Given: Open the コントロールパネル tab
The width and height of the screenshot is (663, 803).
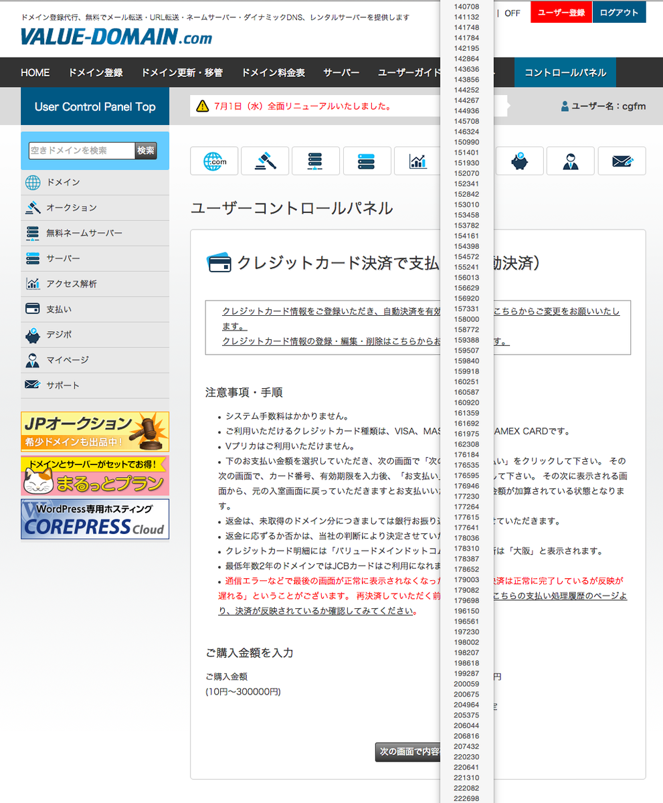Looking at the screenshot, I should tap(565, 72).
